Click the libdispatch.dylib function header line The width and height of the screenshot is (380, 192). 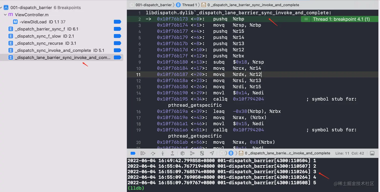pos(239,13)
